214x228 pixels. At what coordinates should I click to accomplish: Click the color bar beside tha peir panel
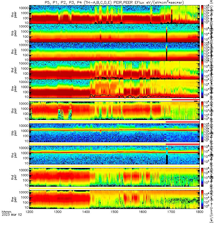click(202, 111)
